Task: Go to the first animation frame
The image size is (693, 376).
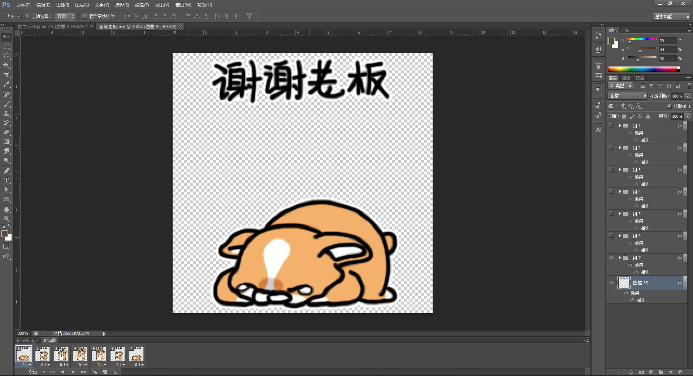Action: (52, 372)
